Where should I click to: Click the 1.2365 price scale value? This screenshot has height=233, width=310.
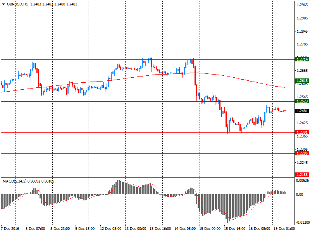[x=303, y=136]
